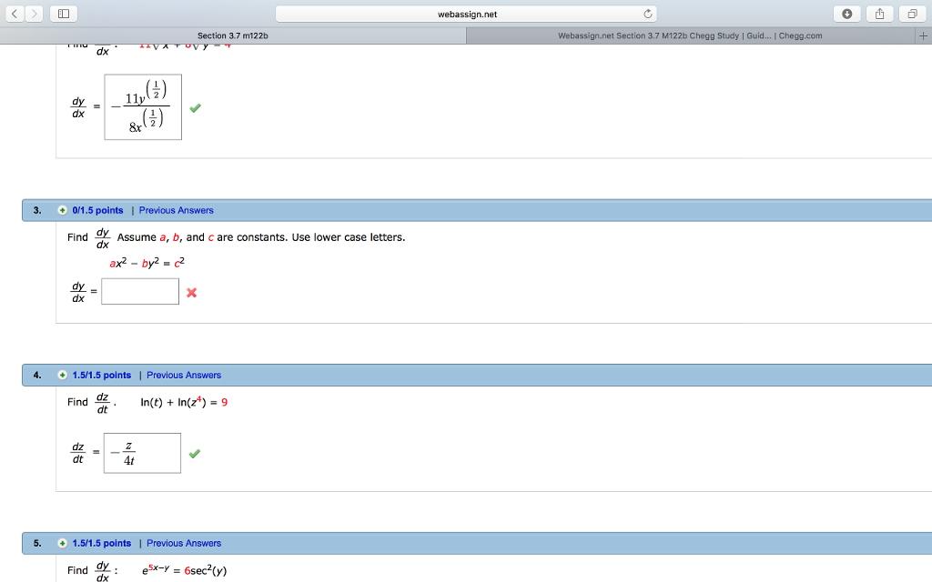Open 1.5/1.5 points link for question 4

click(102, 375)
